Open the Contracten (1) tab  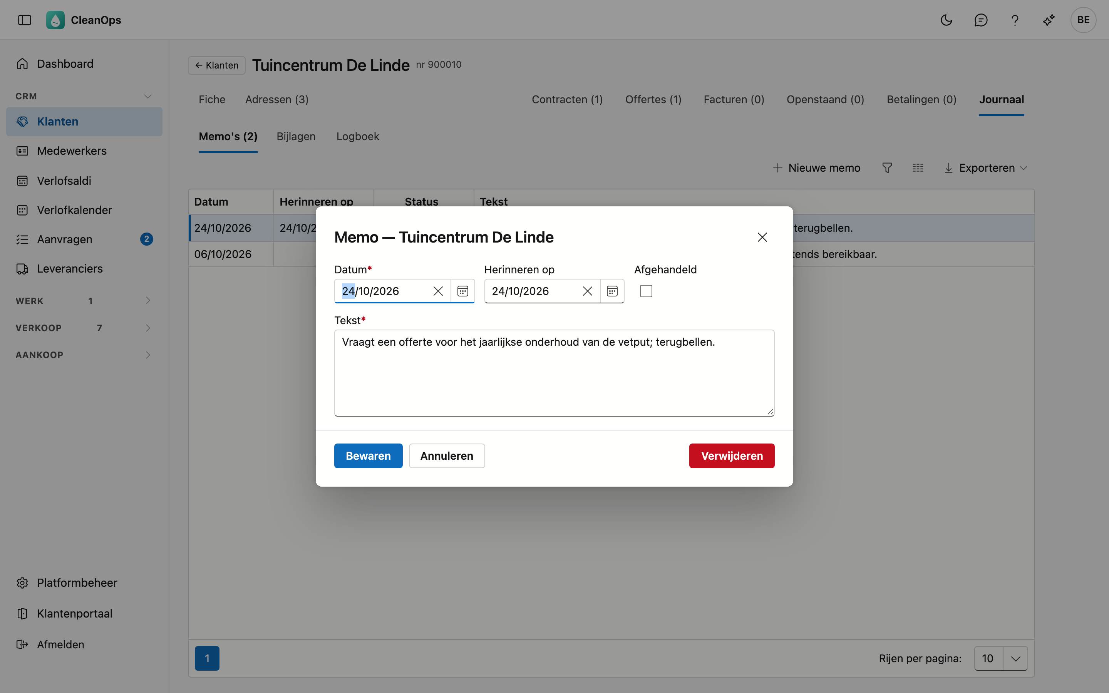pos(567,99)
